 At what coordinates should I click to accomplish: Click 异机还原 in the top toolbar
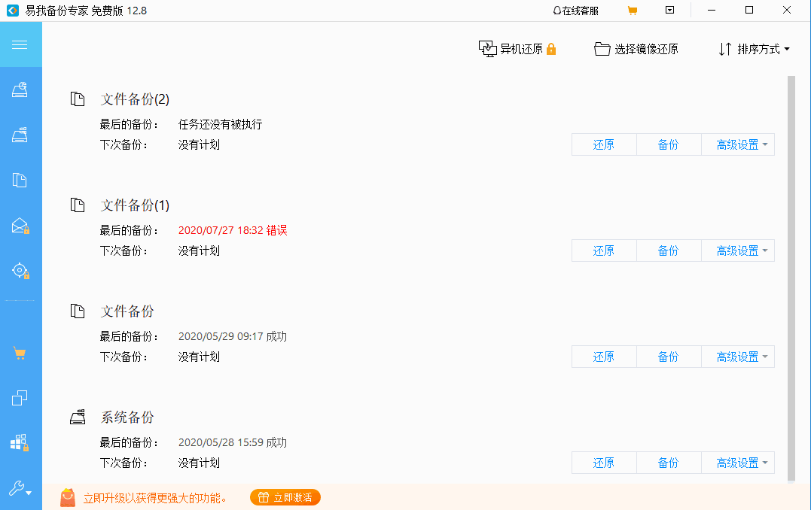pos(517,49)
